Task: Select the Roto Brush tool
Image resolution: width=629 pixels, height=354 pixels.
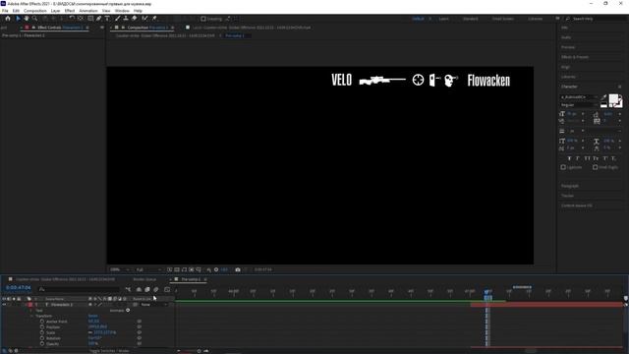Action: (x=144, y=19)
